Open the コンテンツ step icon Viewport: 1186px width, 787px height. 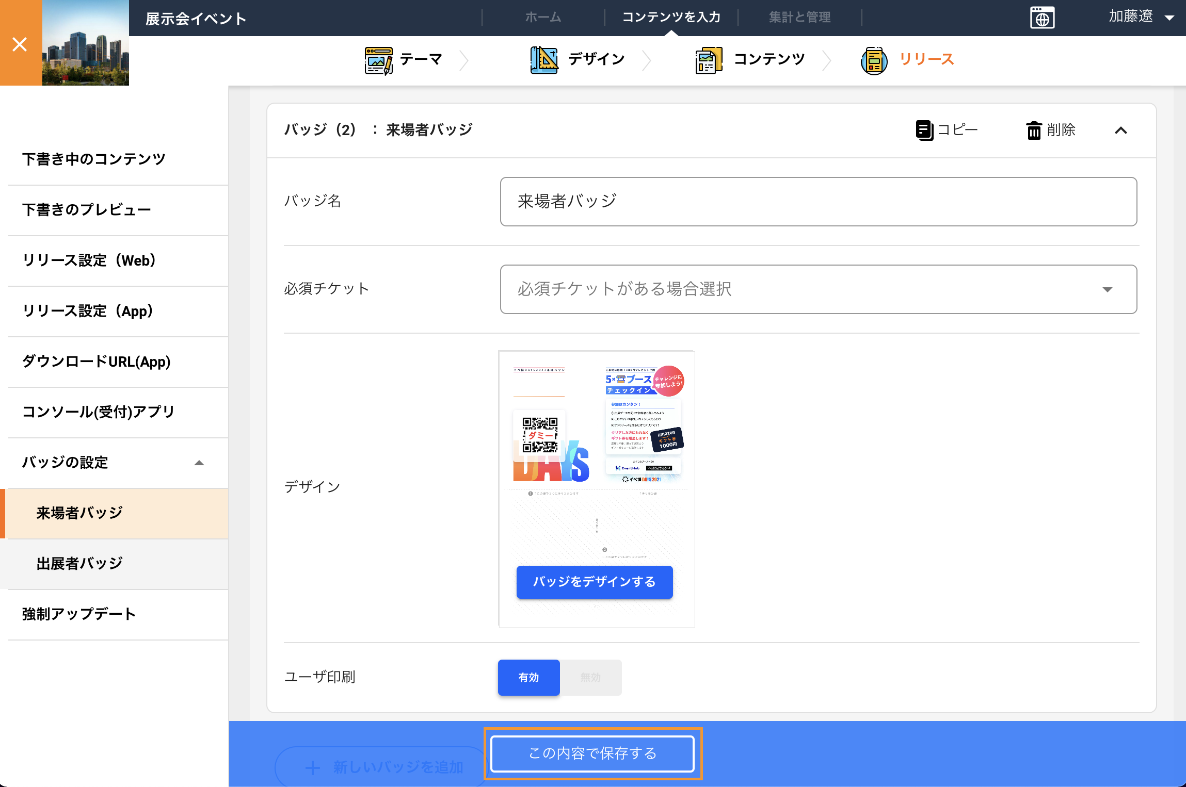pos(709,60)
